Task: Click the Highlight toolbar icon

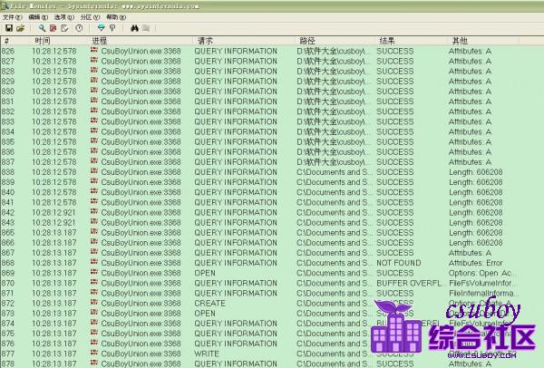Action: click(112, 28)
